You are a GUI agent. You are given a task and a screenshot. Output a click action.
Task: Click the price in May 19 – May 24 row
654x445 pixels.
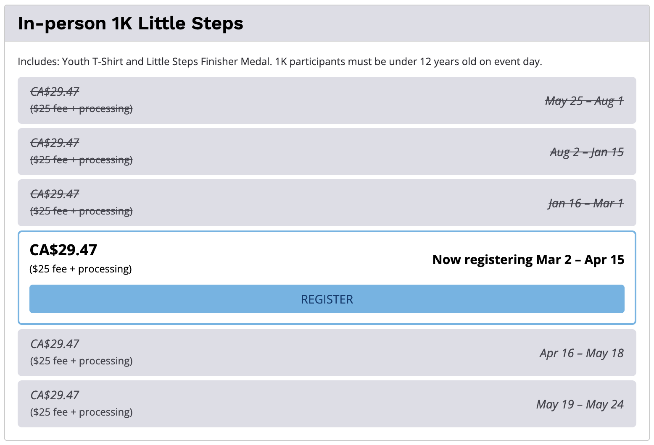coord(55,395)
